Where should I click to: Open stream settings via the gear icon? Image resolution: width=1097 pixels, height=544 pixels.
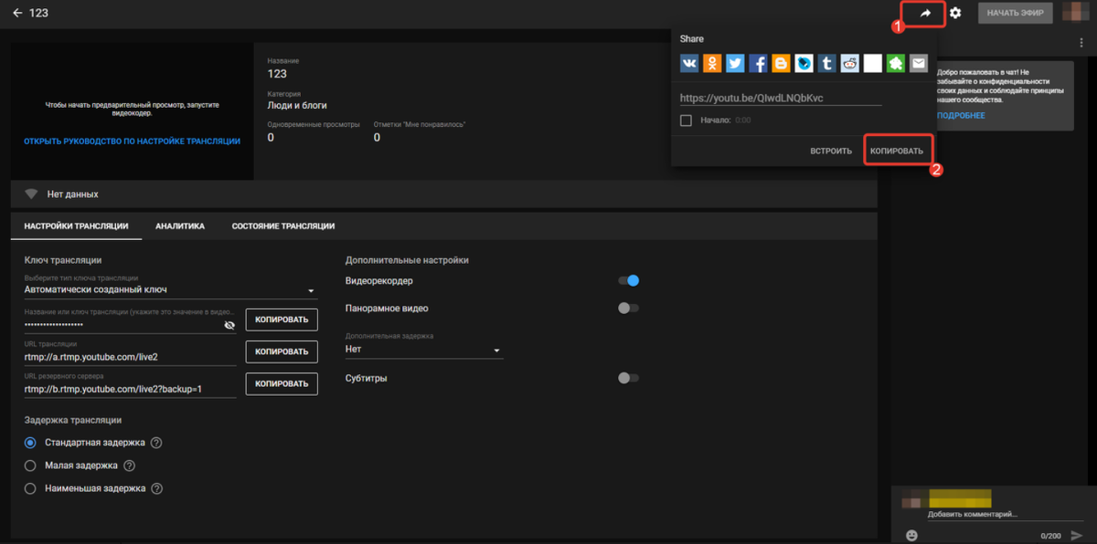955,13
